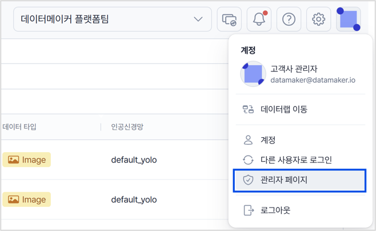Click the refresh icon for 다른 사용자로 로그인
The width and height of the screenshot is (376, 231).
tap(248, 160)
